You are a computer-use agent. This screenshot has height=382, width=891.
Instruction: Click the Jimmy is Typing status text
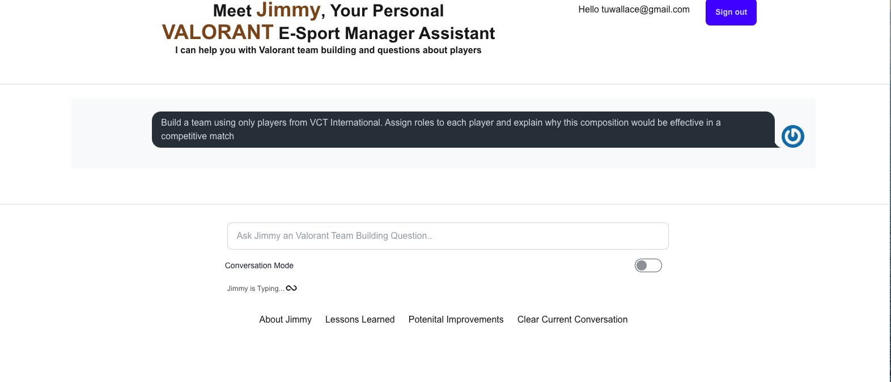[256, 289]
